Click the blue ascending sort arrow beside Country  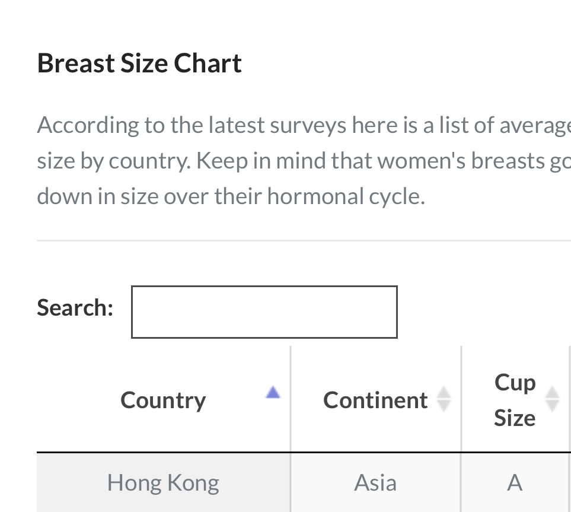point(273,393)
